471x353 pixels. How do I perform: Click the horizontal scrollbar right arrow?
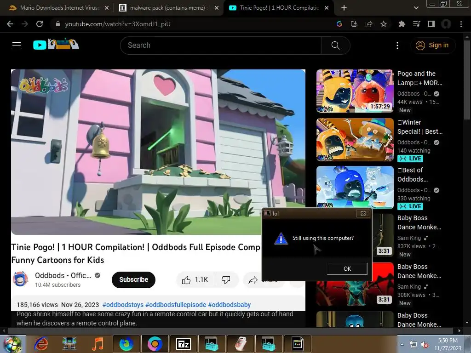(x=459, y=330)
